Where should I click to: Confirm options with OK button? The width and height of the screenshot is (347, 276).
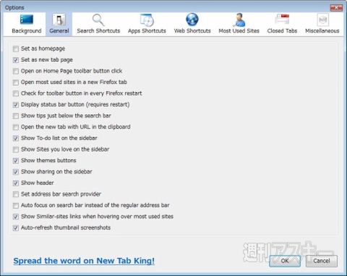[x=285, y=261]
